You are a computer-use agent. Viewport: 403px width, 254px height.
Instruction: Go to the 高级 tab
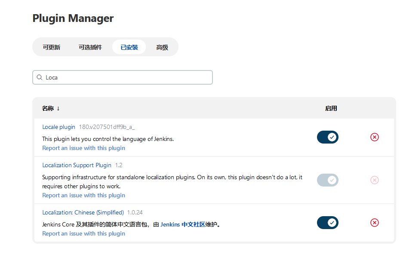162,47
